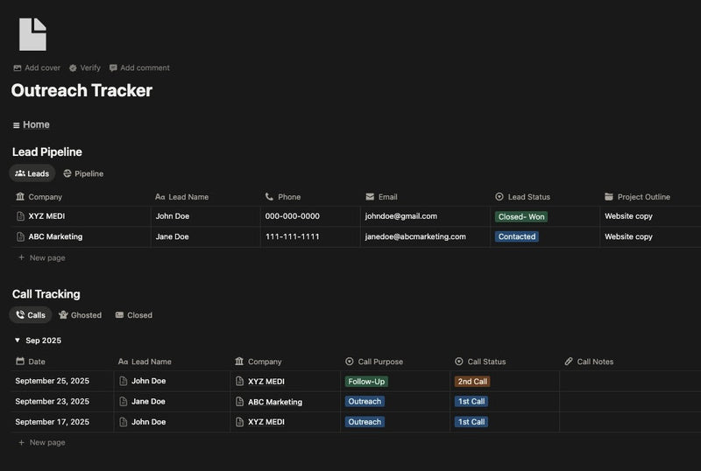
Task: Click the blank page icon above the title
Action: (32, 34)
